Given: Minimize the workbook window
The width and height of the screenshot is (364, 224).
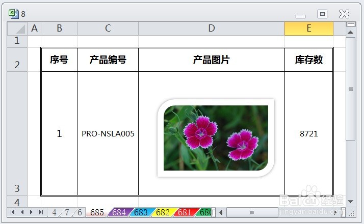Looking at the screenshot, I should 300,16.
